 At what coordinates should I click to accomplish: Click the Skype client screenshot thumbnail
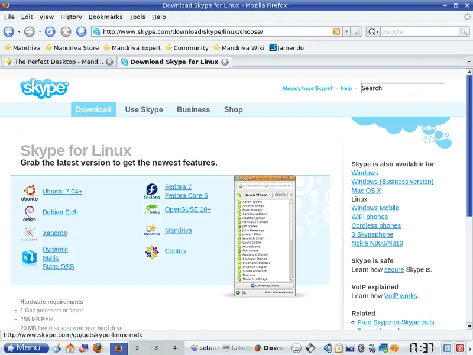pyautogui.click(x=264, y=235)
